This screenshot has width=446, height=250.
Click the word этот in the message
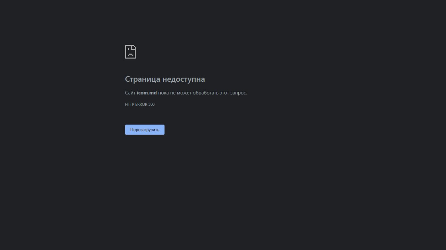(224, 93)
